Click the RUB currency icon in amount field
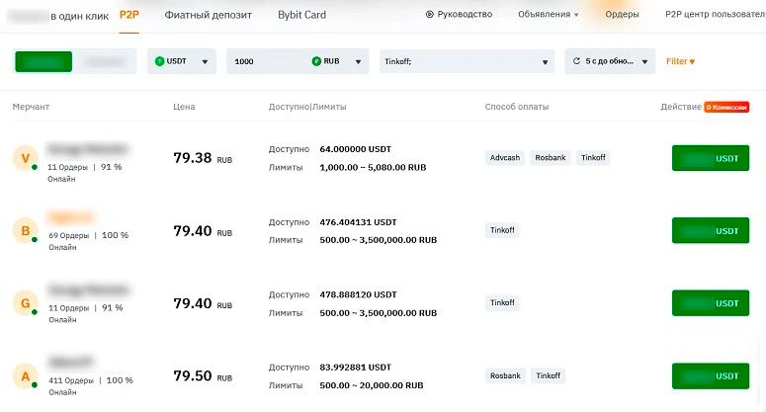This screenshot has height=412, width=766. (317, 61)
